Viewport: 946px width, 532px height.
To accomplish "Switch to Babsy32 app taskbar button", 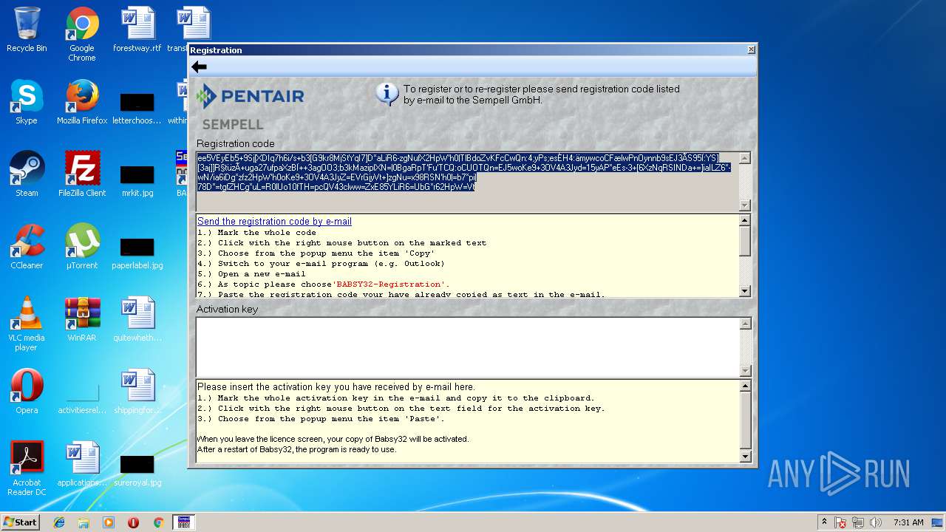I will [183, 522].
